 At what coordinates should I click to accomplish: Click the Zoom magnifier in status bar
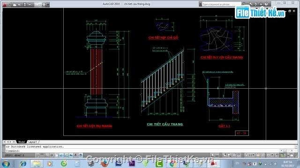[229, 155]
